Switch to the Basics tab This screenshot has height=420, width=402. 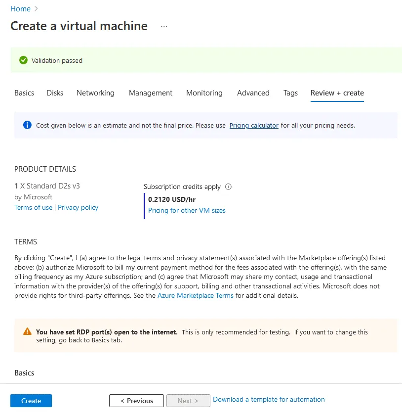(24, 93)
